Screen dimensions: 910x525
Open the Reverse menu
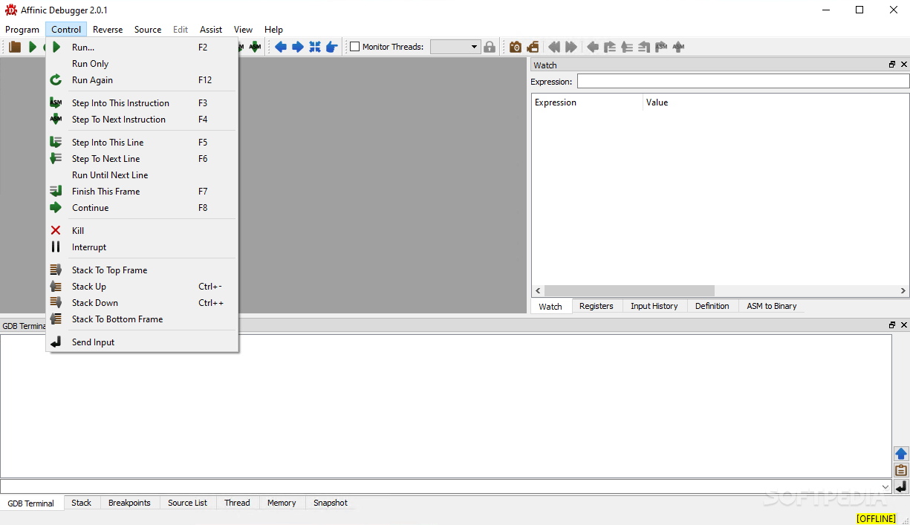(x=108, y=30)
